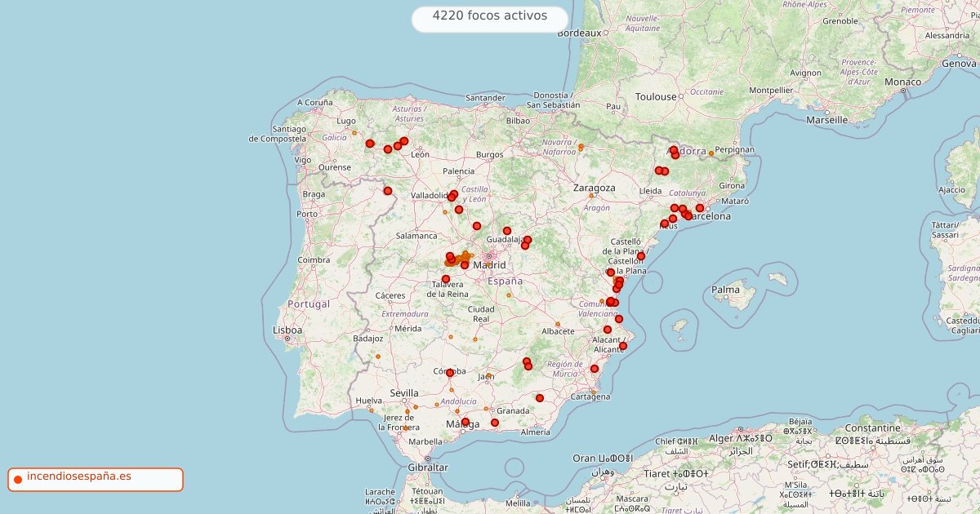Click the Madrid city label

coord(490,265)
